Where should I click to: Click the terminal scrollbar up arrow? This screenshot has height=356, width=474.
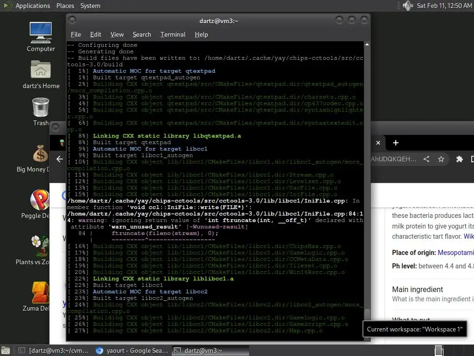(367, 44)
